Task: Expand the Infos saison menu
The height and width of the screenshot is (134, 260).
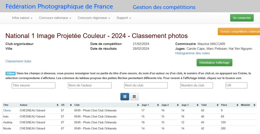Action: point(22,18)
